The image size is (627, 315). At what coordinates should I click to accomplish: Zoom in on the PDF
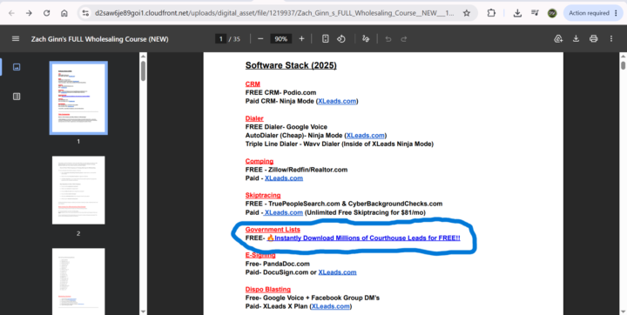[301, 39]
